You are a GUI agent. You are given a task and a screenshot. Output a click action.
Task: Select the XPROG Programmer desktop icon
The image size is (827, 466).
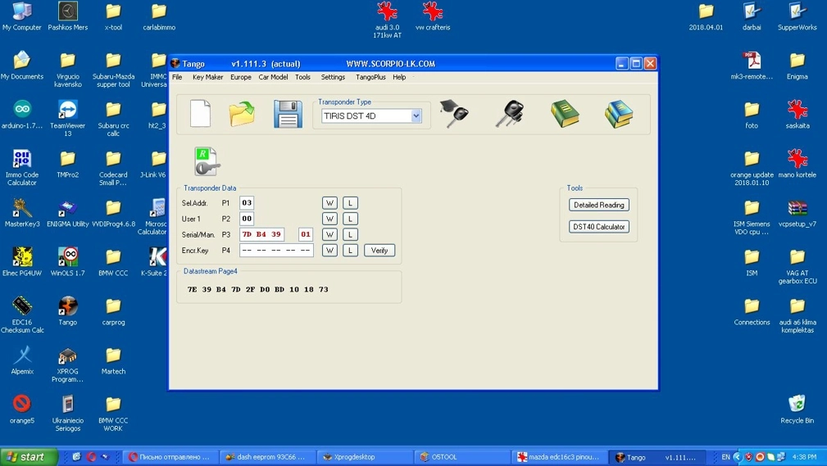[67, 364]
